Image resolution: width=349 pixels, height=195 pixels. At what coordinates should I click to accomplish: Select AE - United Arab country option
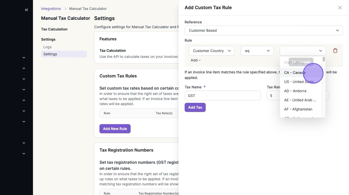[x=300, y=100]
